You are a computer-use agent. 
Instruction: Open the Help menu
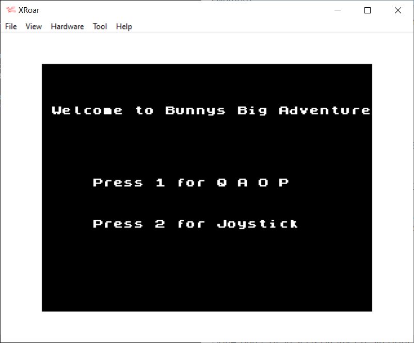click(x=124, y=26)
